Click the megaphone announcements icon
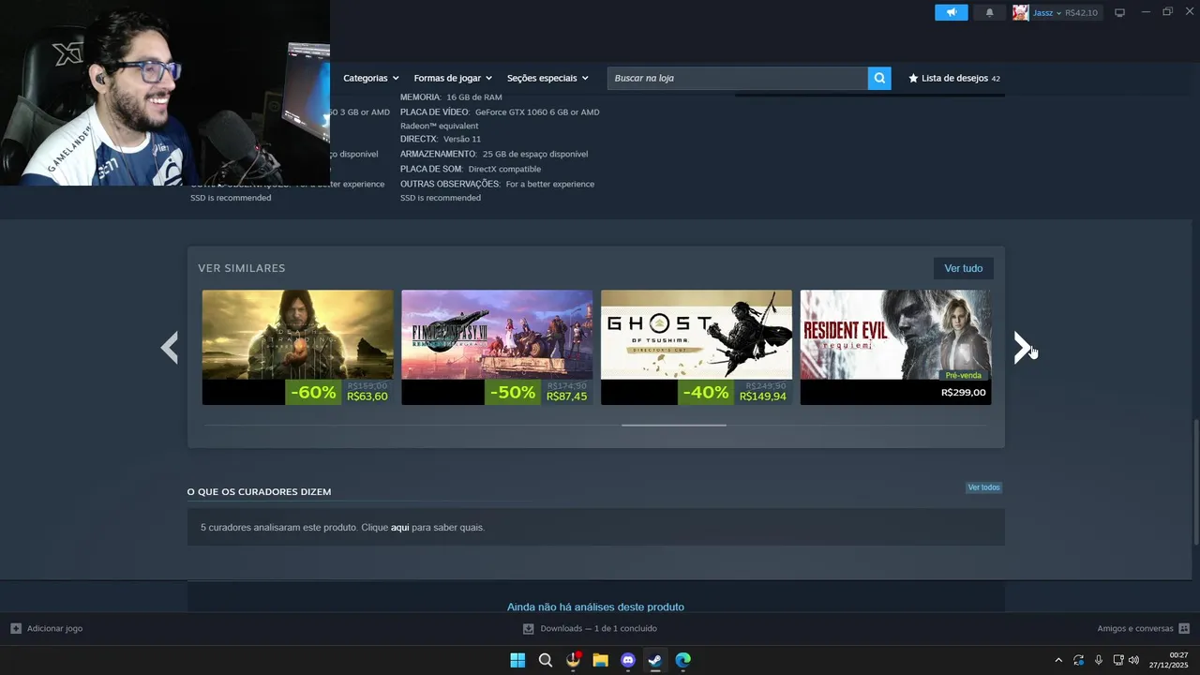The width and height of the screenshot is (1200, 675). point(951,12)
